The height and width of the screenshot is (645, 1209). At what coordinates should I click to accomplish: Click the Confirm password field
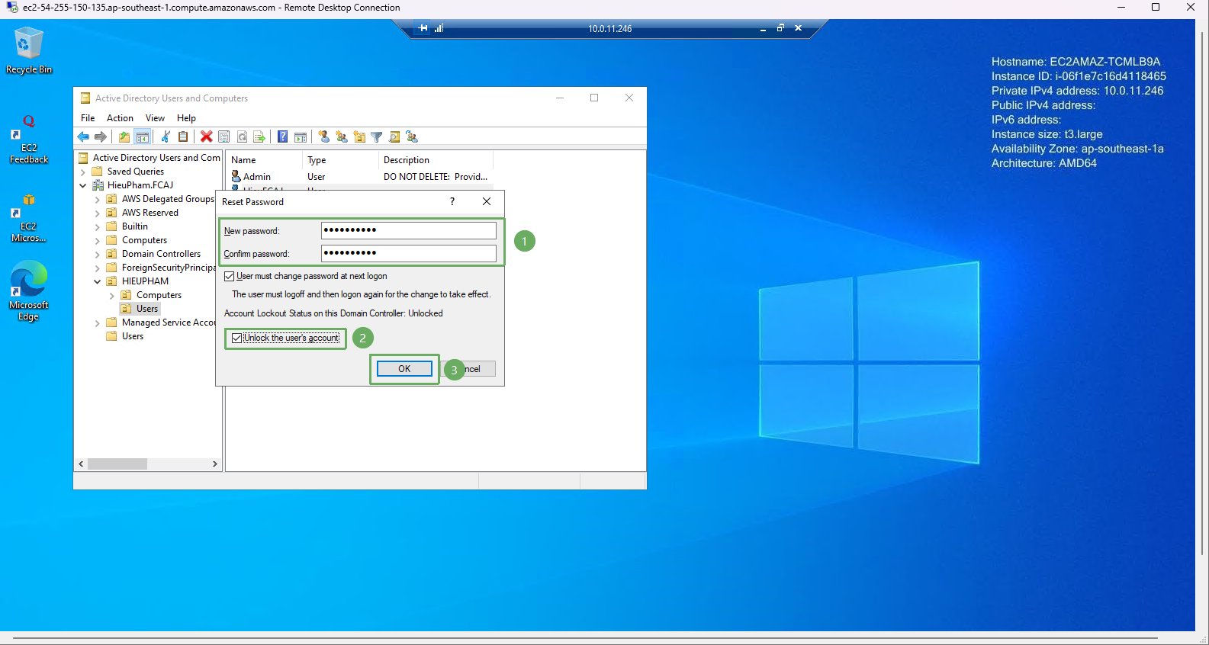(x=409, y=253)
